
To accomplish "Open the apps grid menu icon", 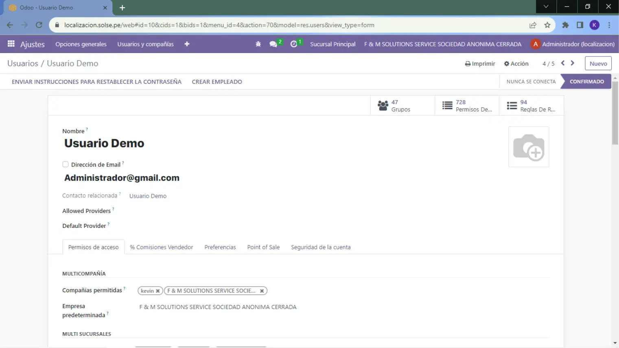I will [x=11, y=44].
